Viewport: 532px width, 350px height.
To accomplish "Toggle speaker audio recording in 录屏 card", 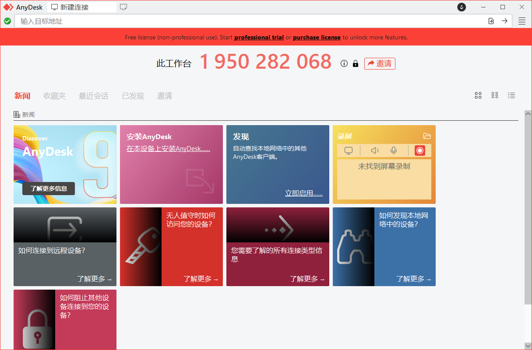I will coord(375,150).
